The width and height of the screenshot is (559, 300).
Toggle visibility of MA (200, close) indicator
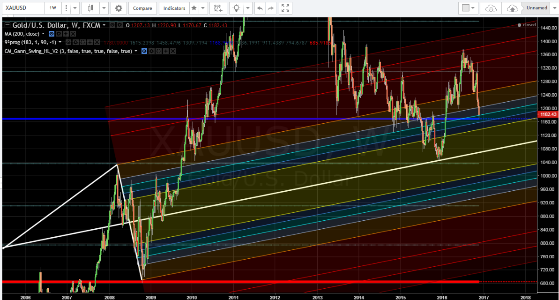52,34
